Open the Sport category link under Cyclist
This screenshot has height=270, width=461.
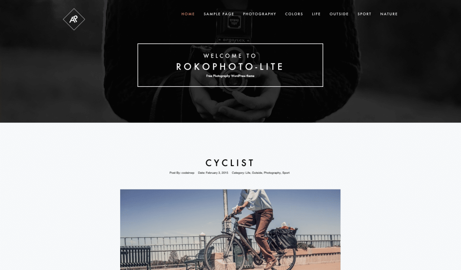coord(286,173)
